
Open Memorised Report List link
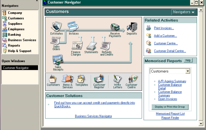click(170, 114)
